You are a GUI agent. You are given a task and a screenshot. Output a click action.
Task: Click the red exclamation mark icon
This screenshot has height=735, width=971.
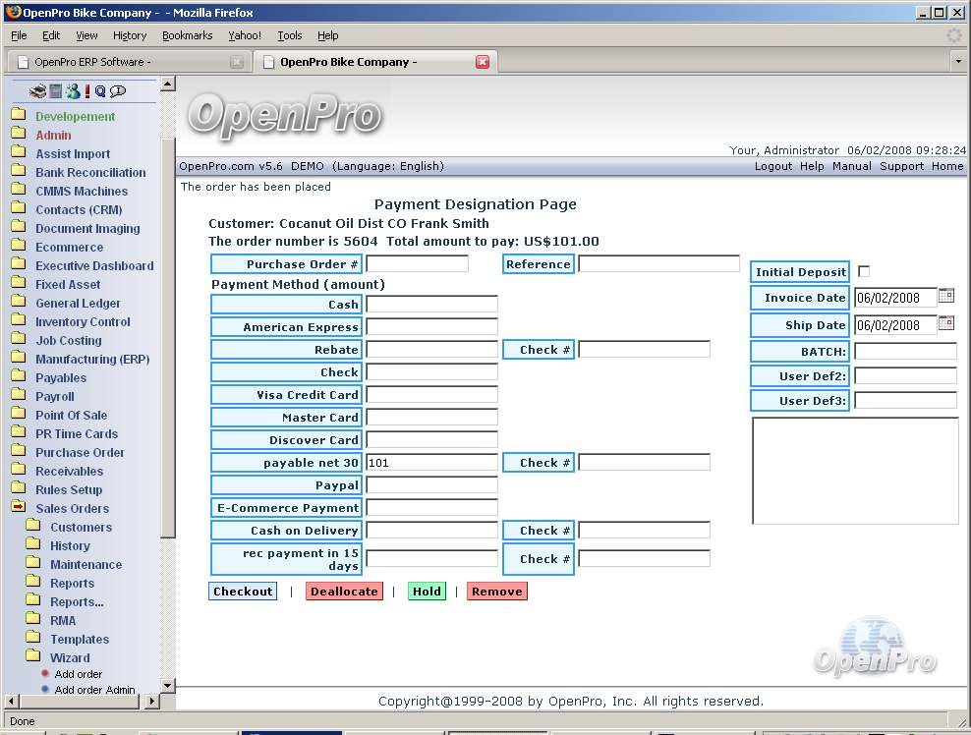86,91
